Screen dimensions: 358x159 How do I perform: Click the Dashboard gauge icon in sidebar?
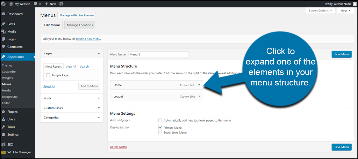coord(3,14)
